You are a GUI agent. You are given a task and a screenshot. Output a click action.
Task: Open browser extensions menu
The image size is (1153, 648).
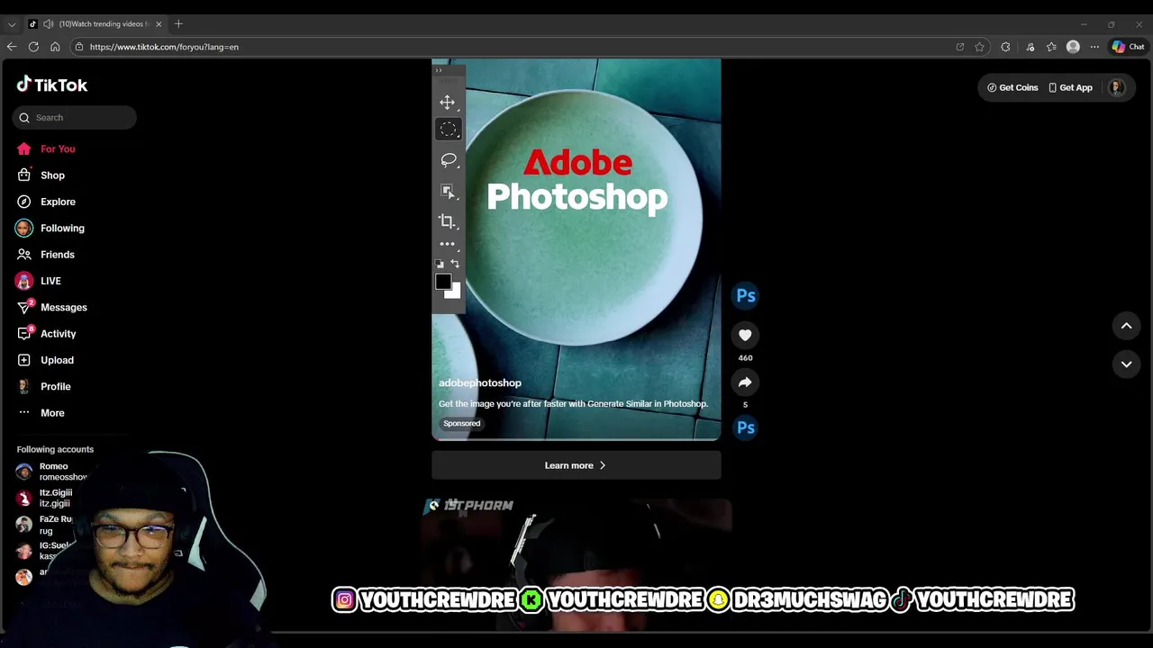(1005, 47)
